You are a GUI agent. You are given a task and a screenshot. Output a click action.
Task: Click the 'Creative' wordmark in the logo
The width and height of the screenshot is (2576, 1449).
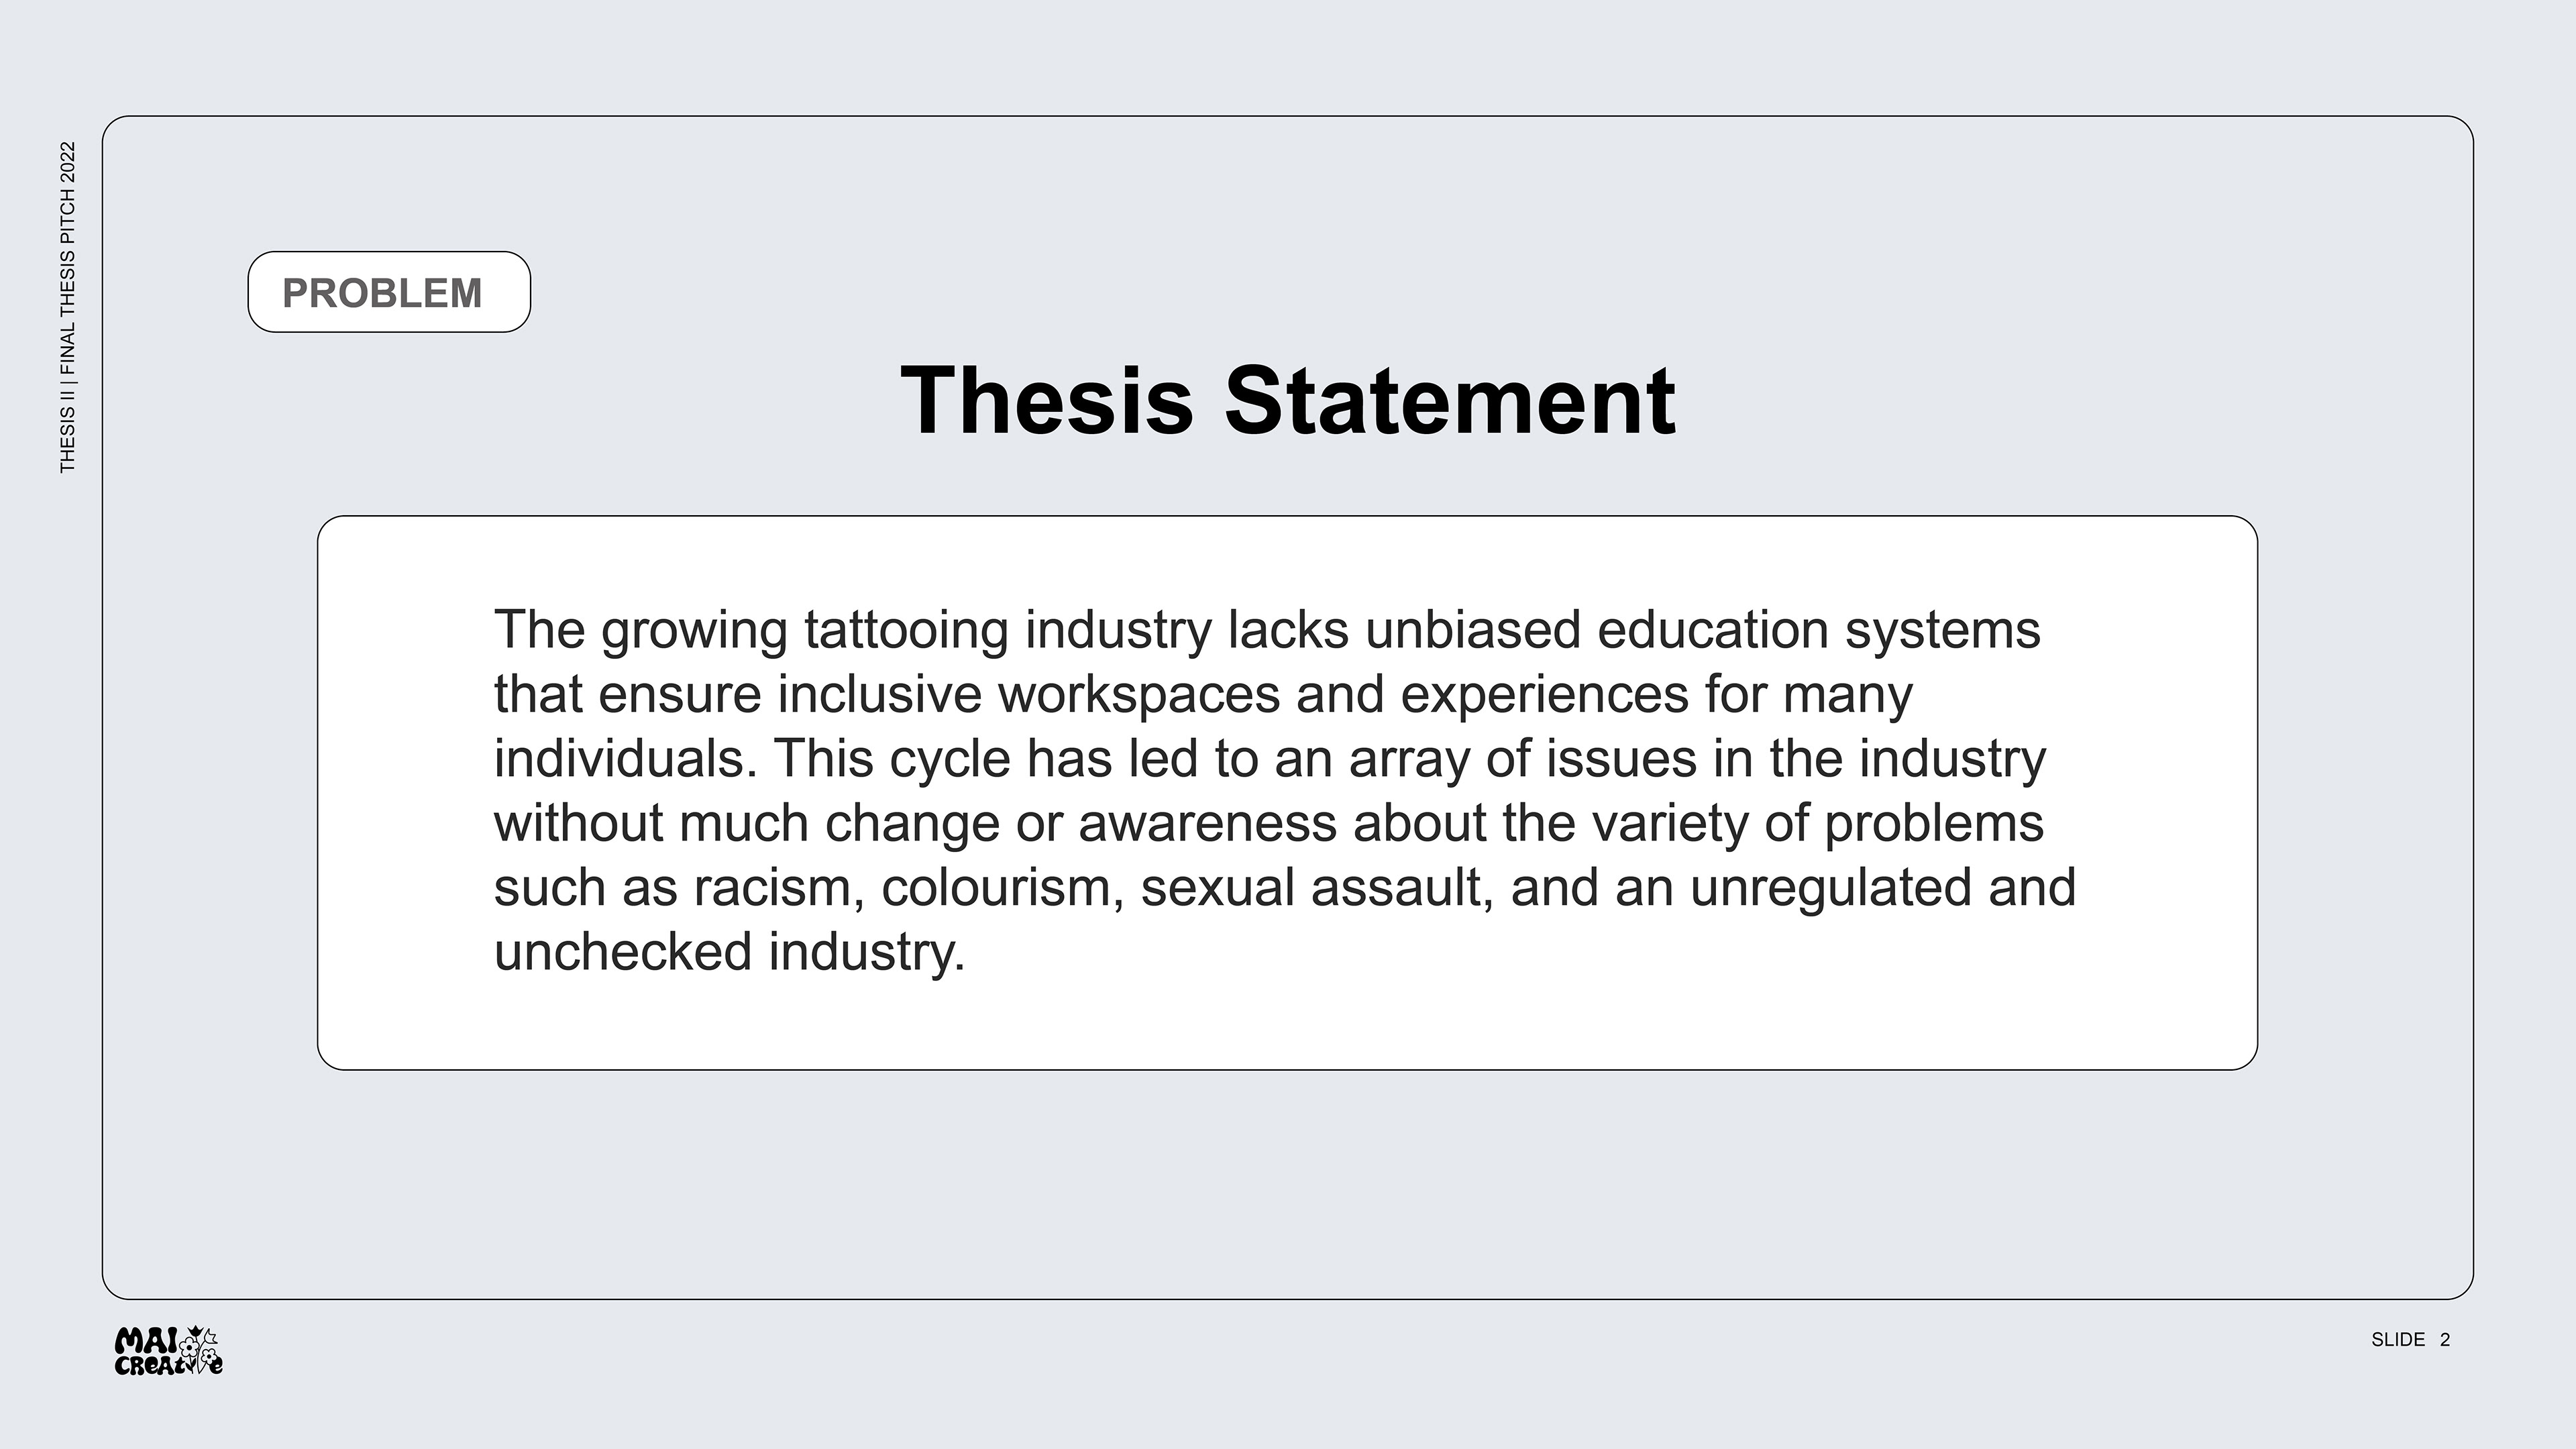click(x=168, y=1365)
